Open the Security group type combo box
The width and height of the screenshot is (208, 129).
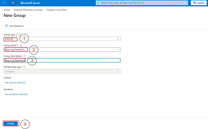62,39
